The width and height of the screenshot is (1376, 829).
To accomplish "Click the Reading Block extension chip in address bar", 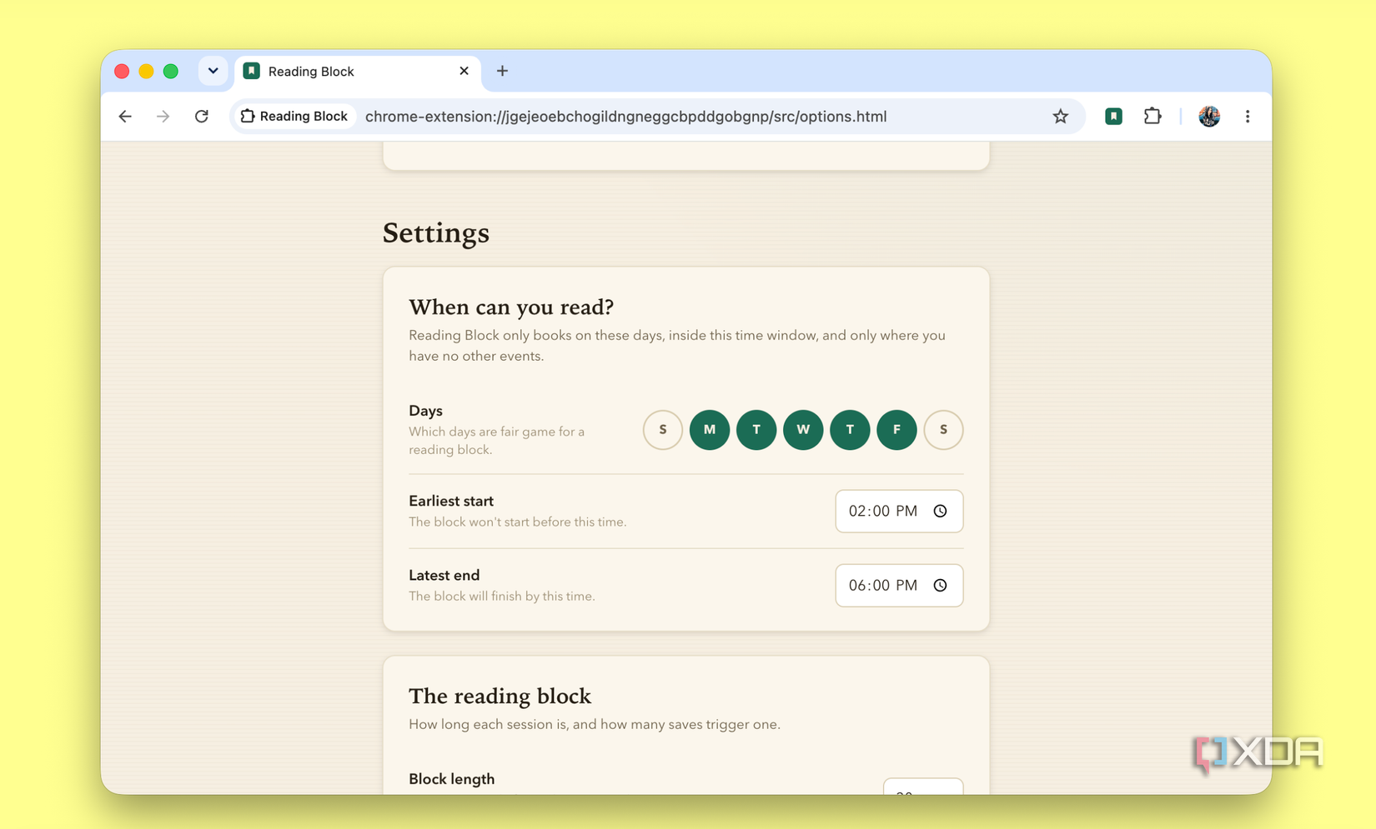I will (294, 117).
